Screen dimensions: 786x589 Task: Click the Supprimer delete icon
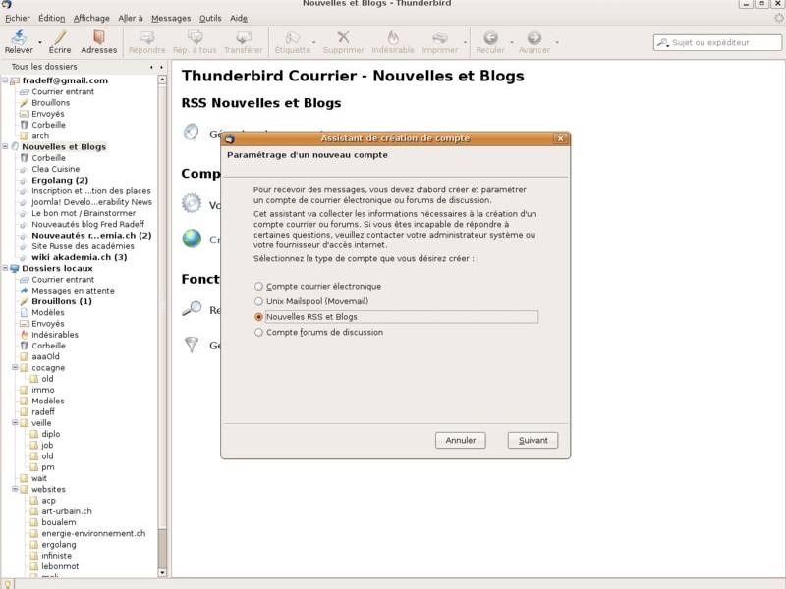(x=343, y=37)
